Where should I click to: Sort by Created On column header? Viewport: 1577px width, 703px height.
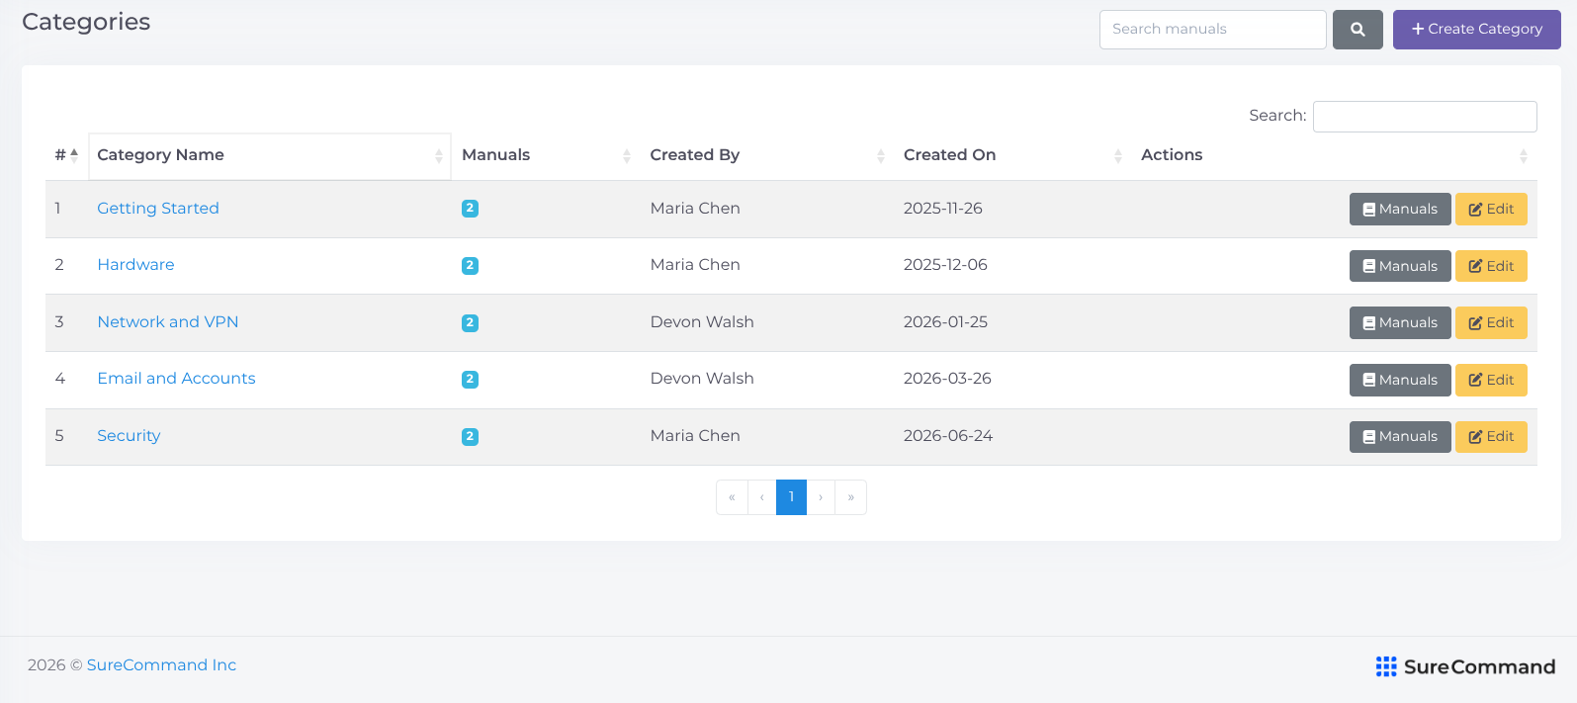(1012, 155)
